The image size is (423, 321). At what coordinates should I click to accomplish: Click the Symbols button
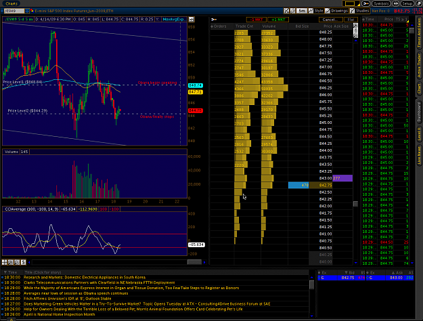click(381, 3)
